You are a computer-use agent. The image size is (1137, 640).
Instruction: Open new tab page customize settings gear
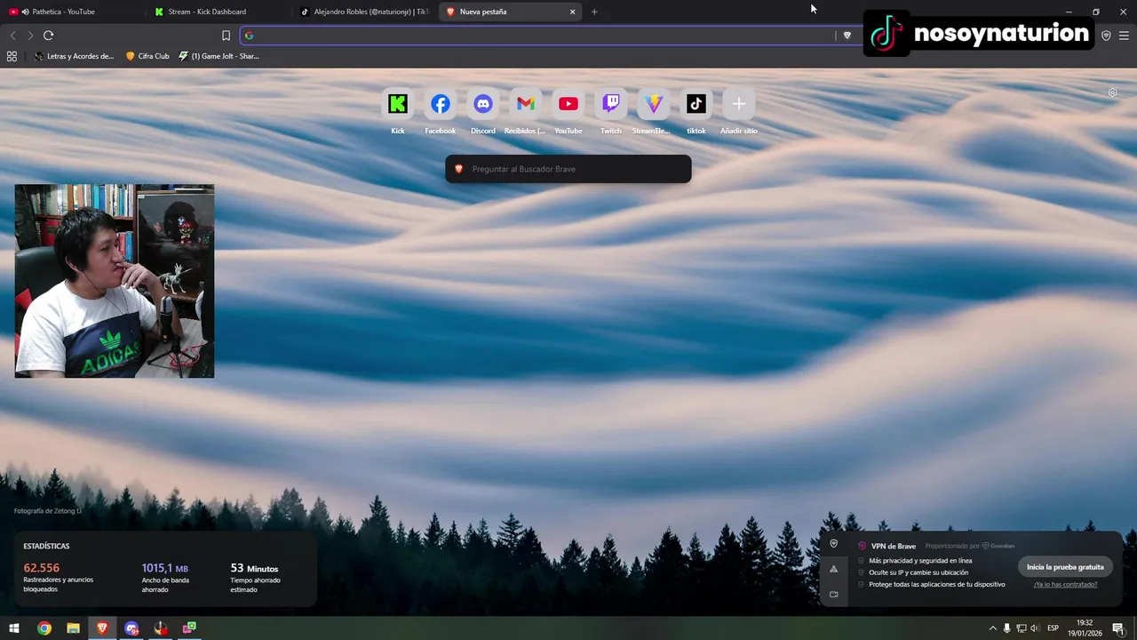click(x=1112, y=92)
